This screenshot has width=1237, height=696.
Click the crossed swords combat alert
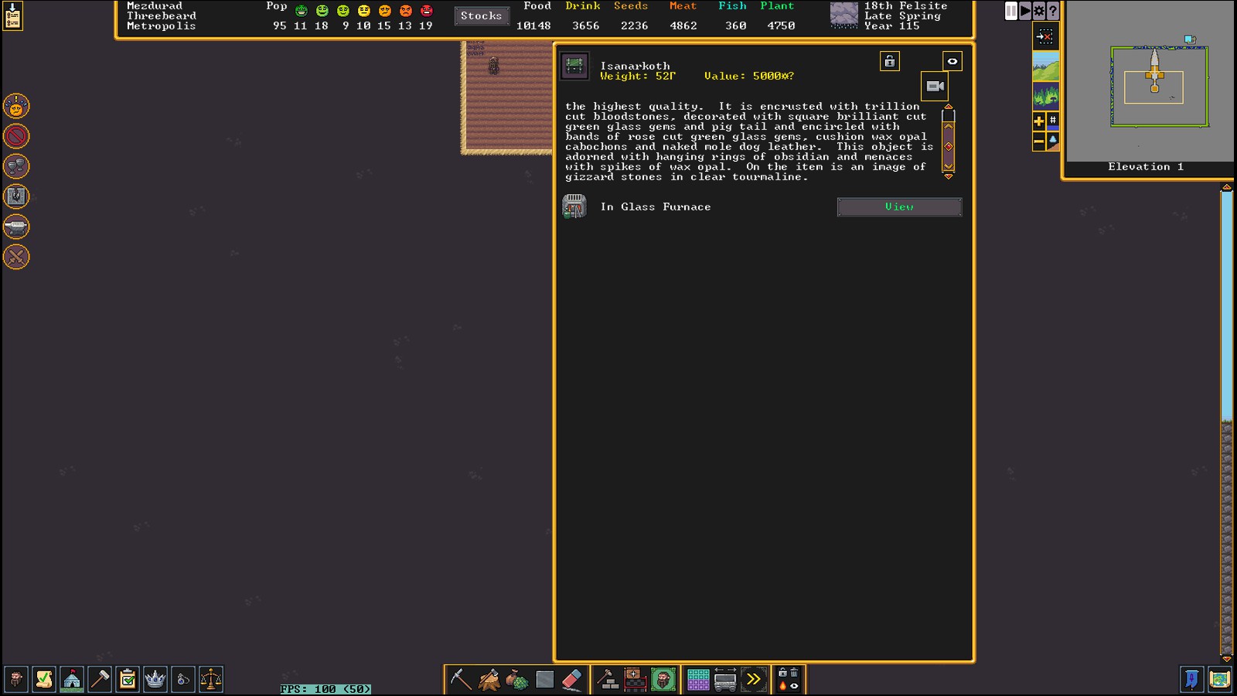coord(16,257)
